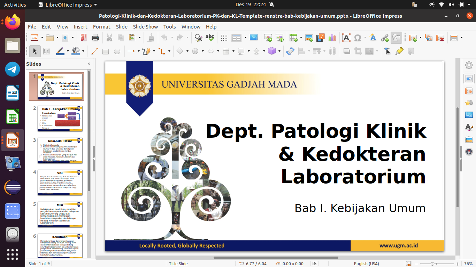The width and height of the screenshot is (476, 267).
Task: Insert a hyperlink
Action: pos(385,38)
